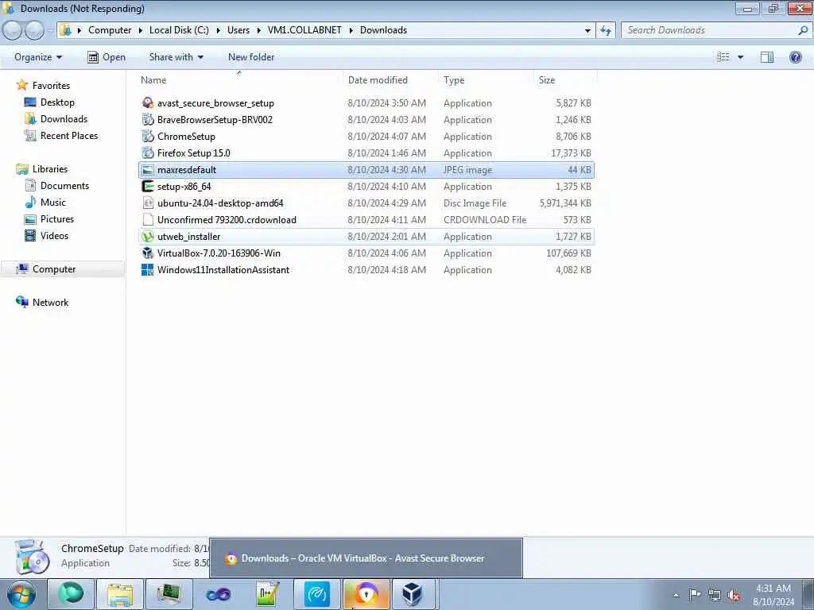This screenshot has height=610, width=814.
Task: Click the Forward navigation arrow button
Action: (x=34, y=30)
